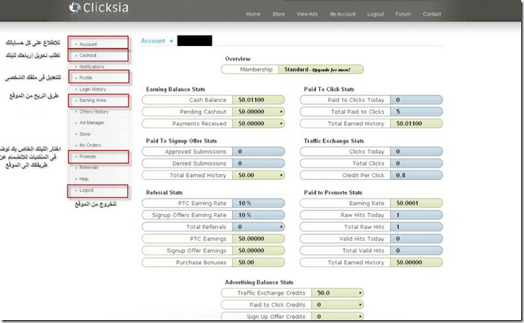View Offers History in the sidebar

[94, 111]
